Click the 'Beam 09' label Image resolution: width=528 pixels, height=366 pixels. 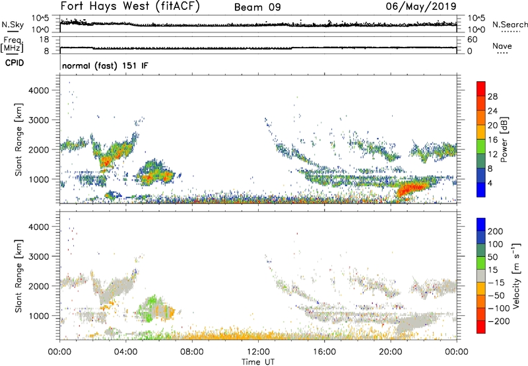[x=257, y=7]
